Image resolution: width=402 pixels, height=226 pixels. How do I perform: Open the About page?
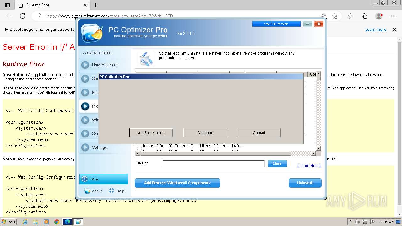97,191
